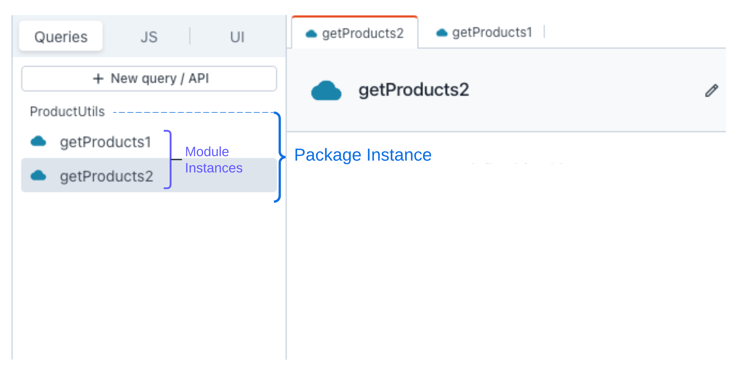Click the Package Instance annotation label
The height and width of the screenshot is (370, 739).
(x=363, y=155)
